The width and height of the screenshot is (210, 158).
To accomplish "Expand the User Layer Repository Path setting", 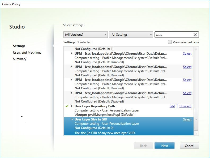I will pyautogui.click(x=72, y=106).
